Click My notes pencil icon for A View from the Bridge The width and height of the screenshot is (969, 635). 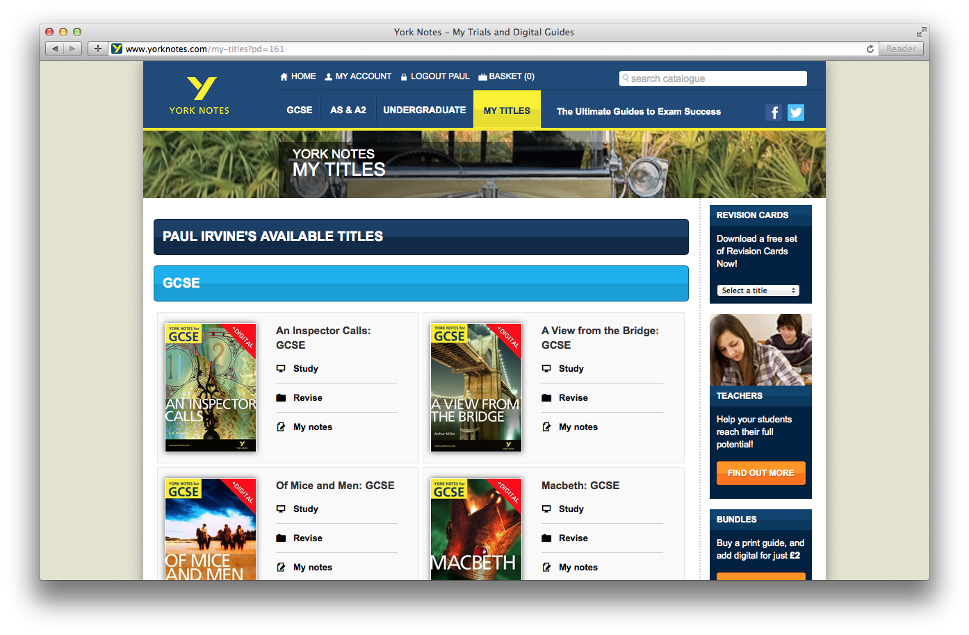546,427
